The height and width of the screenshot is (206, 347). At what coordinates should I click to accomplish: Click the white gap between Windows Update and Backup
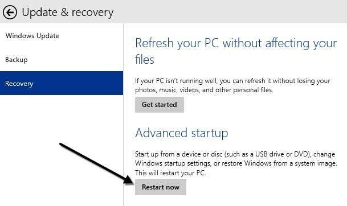tap(62, 48)
